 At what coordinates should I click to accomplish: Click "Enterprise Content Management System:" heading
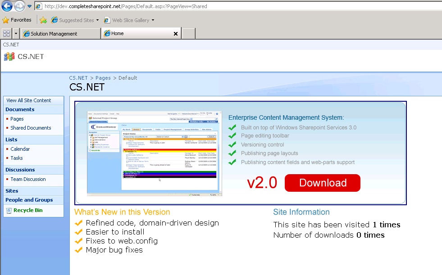(x=286, y=117)
